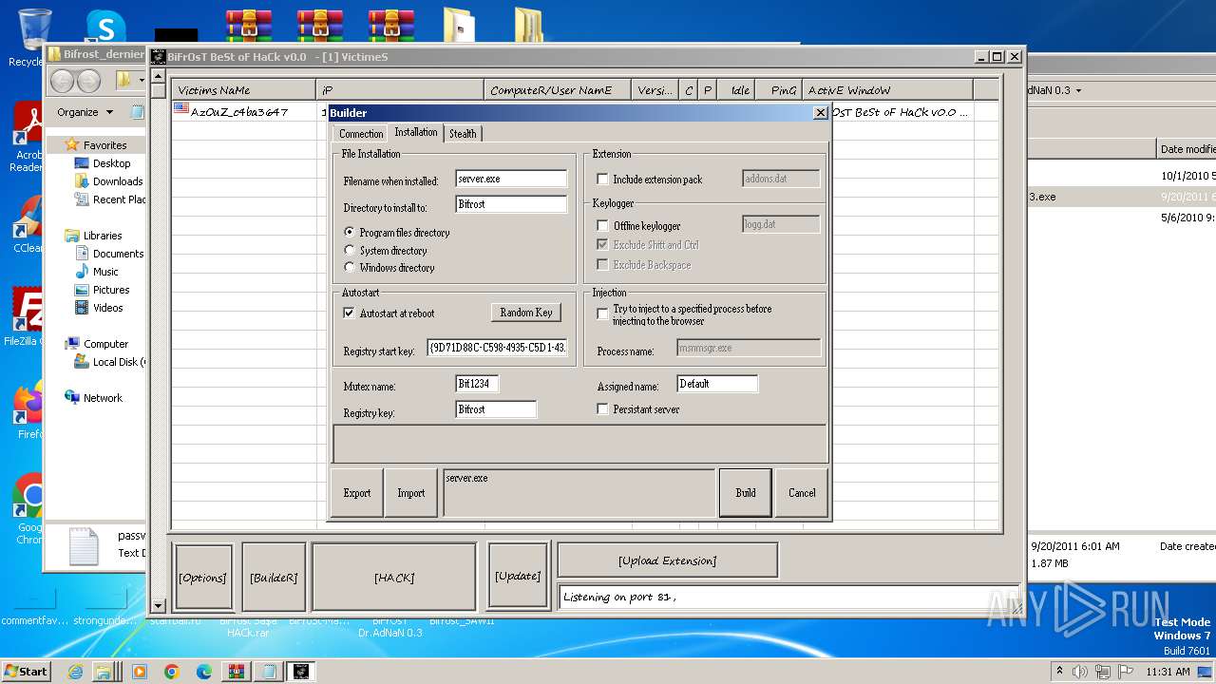Viewport: 1216px width, 684px height.
Task: Click the Bifrost app taskbar icon
Action: click(x=300, y=672)
